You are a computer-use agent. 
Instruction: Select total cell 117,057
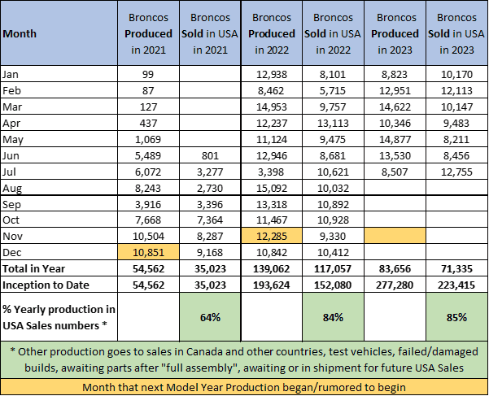coord(333,268)
